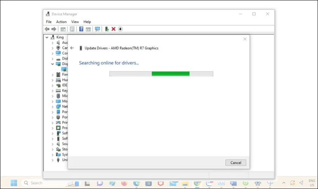Open the Windows Start button

point(14,183)
